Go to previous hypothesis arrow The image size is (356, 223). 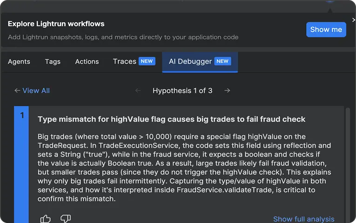(x=138, y=91)
